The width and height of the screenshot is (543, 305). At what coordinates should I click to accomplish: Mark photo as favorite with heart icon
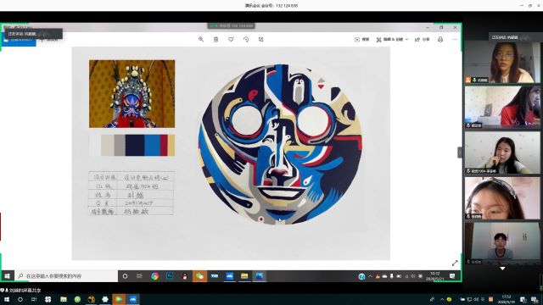pyautogui.click(x=231, y=40)
